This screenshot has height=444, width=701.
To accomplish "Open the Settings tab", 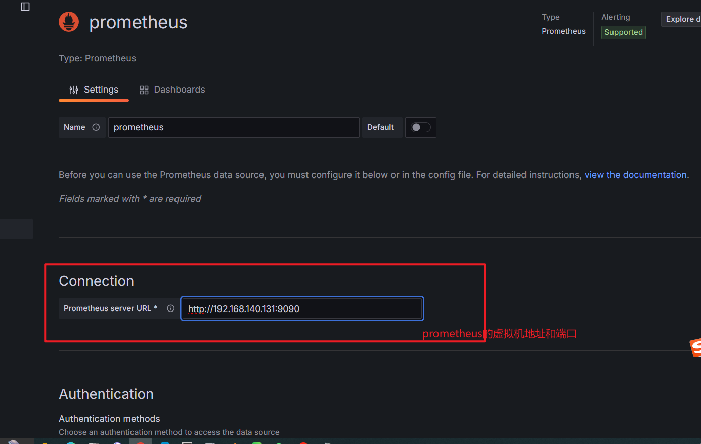I will click(x=94, y=90).
